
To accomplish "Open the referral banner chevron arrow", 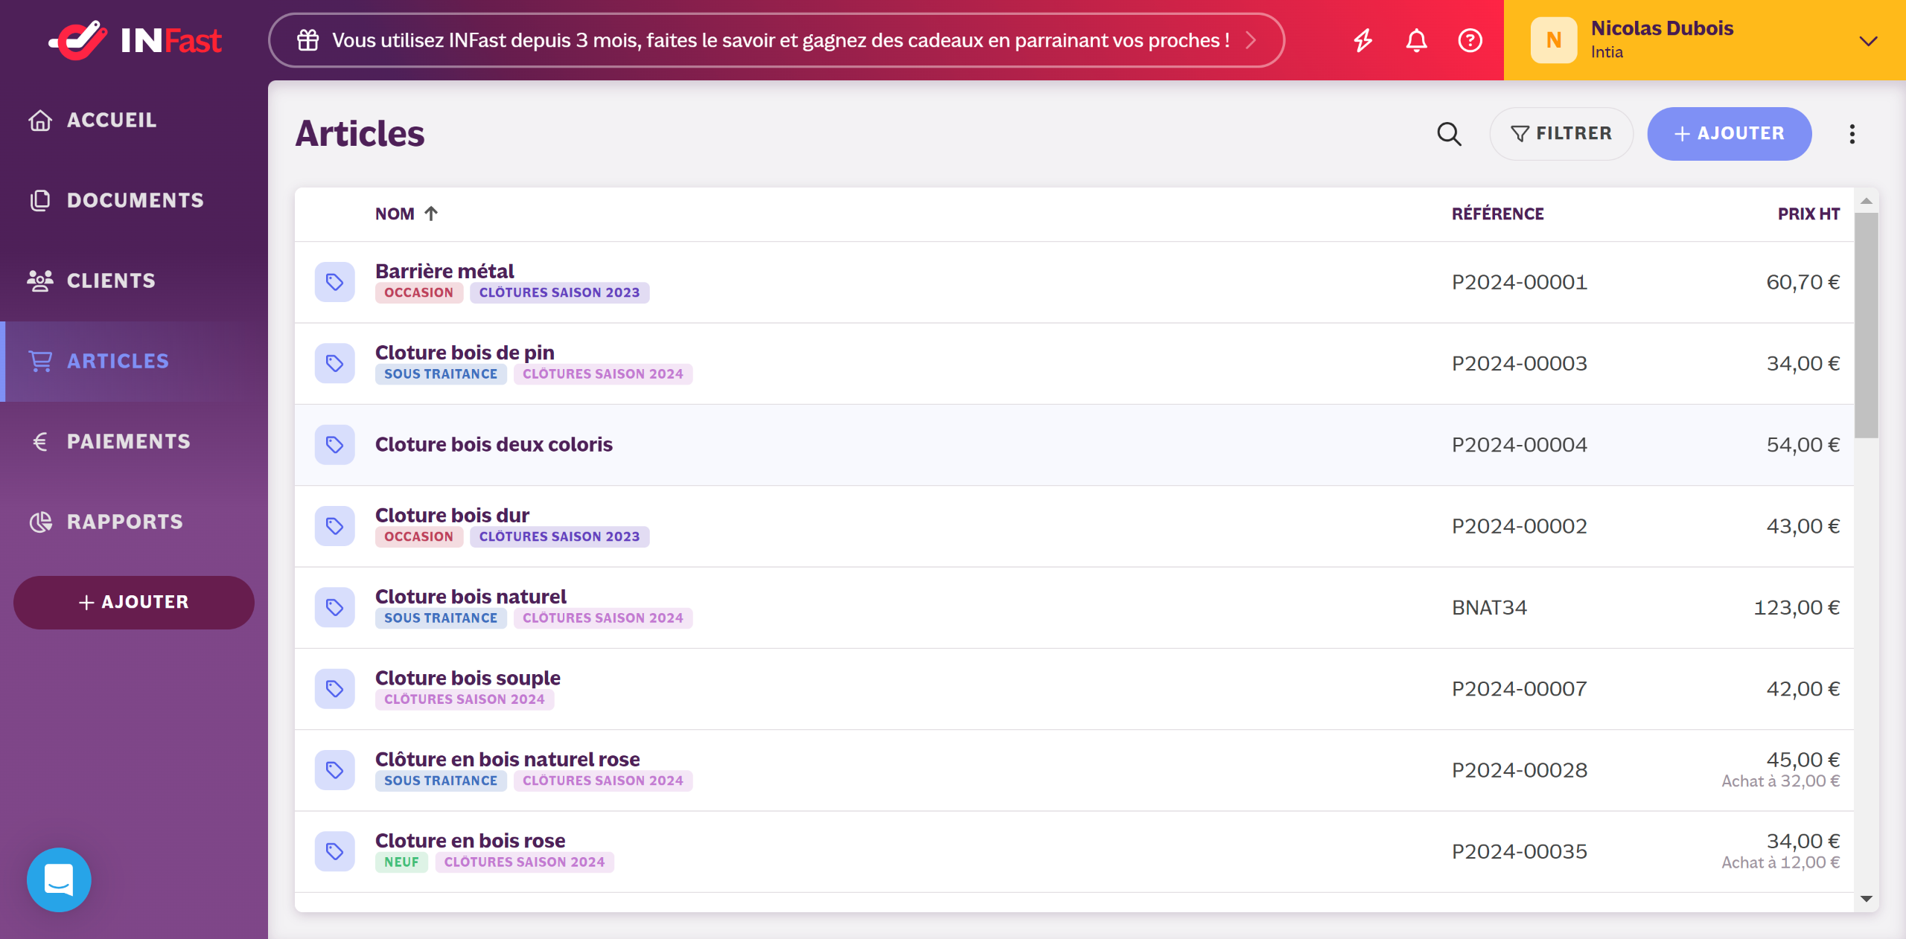I will 1251,40.
